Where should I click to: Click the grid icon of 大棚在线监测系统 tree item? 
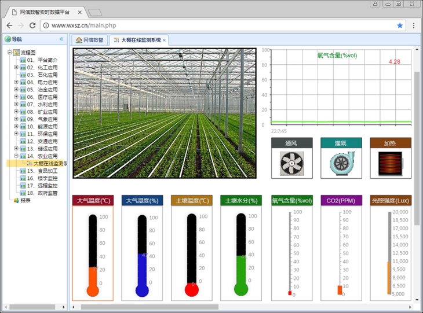[x=30, y=163]
